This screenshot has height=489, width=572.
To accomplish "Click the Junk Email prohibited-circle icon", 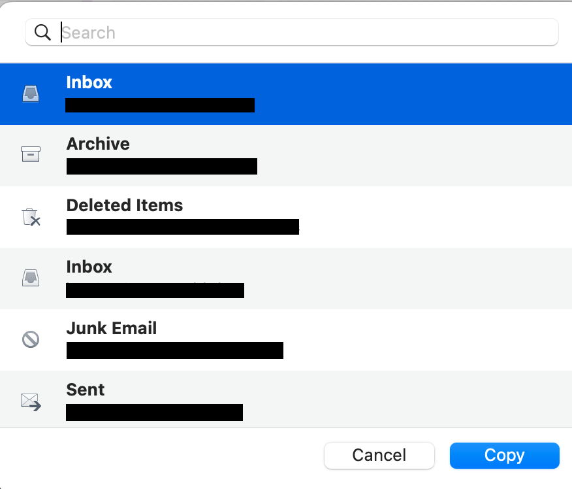I will 31,339.
